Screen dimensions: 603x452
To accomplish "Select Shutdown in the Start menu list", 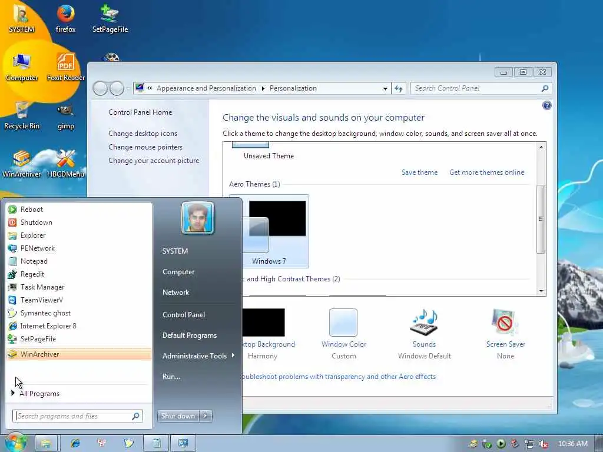I will (x=79, y=222).
